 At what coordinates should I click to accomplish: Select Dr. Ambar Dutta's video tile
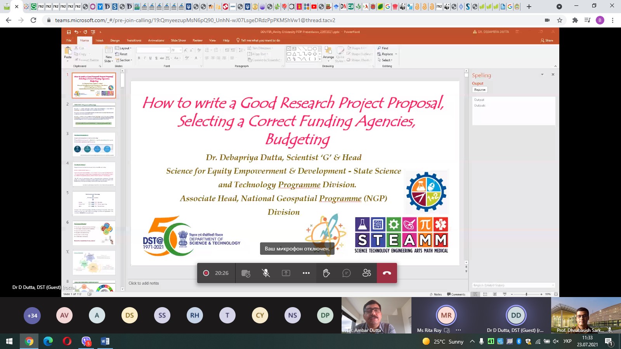coord(376,315)
